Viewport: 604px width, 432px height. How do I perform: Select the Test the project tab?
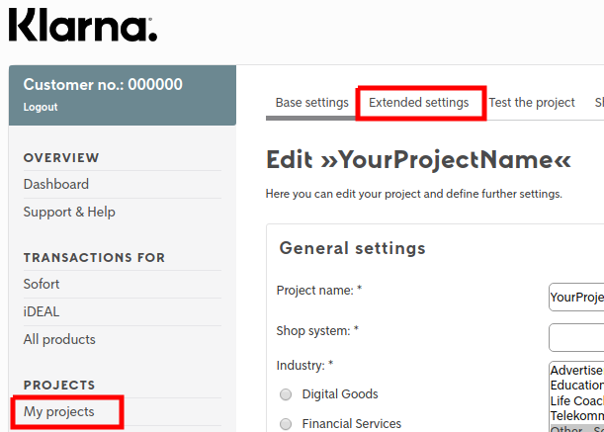[532, 103]
